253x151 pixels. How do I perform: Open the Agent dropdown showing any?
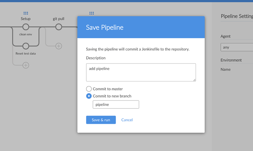(x=237, y=47)
